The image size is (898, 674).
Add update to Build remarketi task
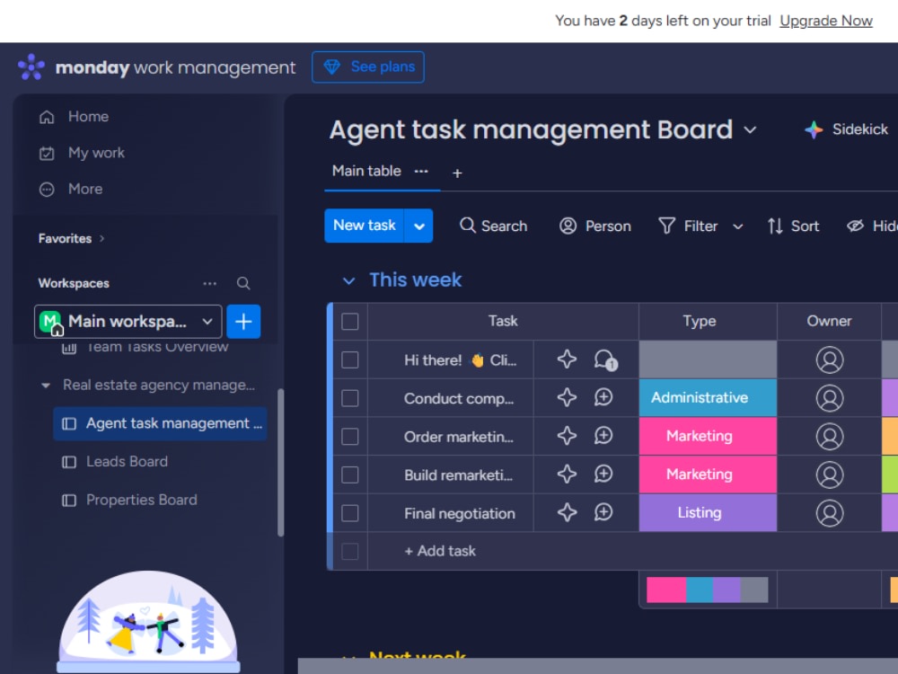(603, 474)
